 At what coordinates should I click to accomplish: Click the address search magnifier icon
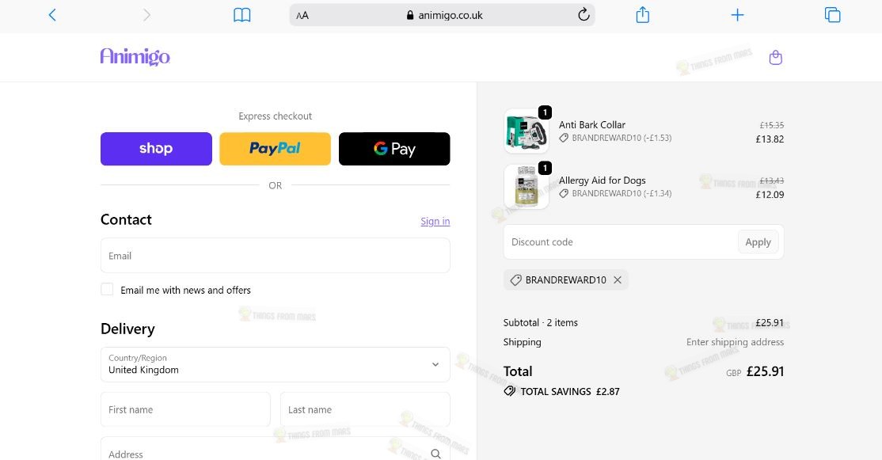point(436,453)
